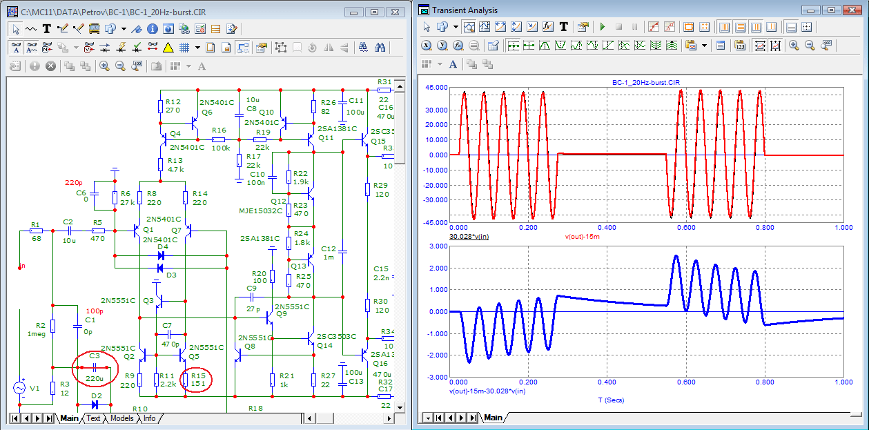Pick the diagonal Wire drawing tool
Viewport: 869px width, 430px height.
(x=78, y=29)
